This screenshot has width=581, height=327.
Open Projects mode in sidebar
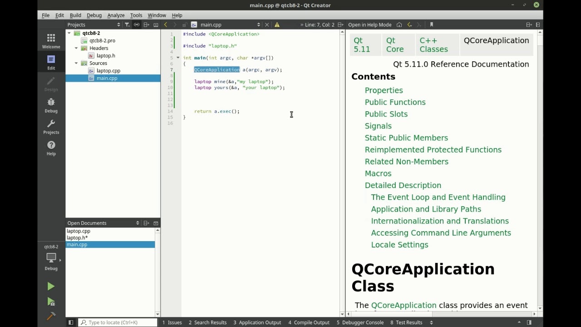click(x=51, y=127)
